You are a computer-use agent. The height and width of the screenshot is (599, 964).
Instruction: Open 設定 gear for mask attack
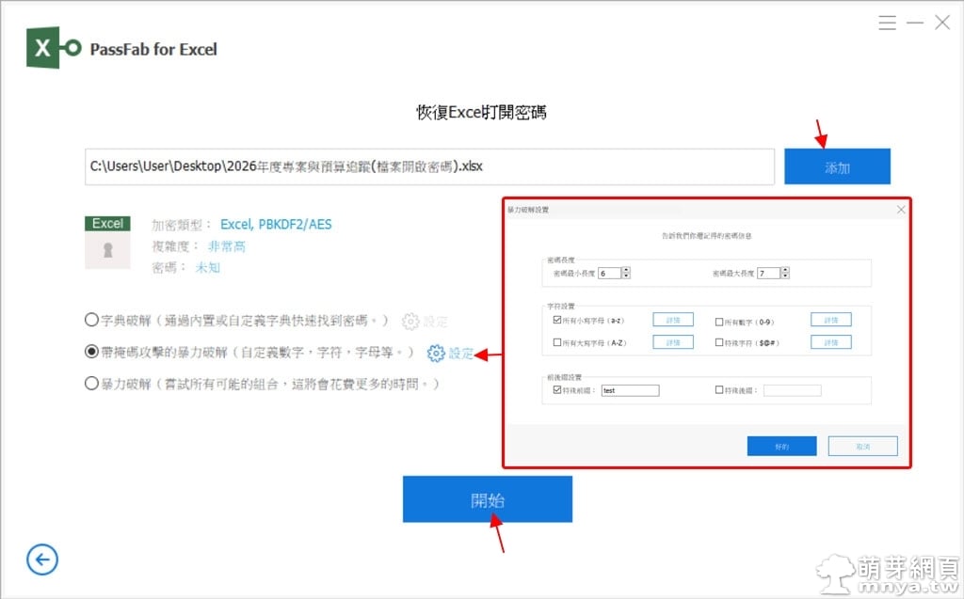[451, 354]
